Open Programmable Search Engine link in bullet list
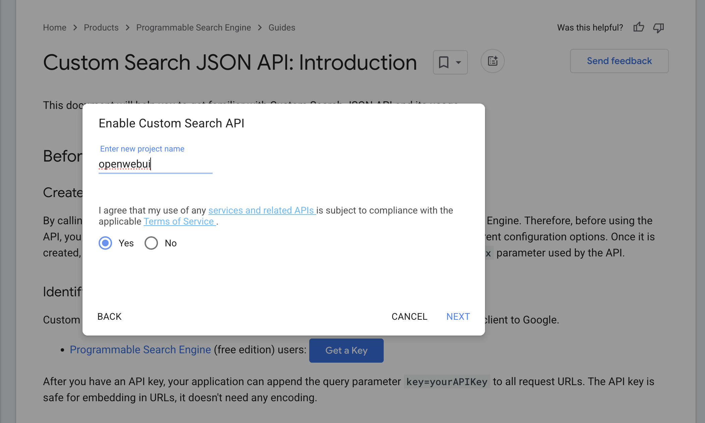Screen dimensions: 705x423 (x=140, y=350)
